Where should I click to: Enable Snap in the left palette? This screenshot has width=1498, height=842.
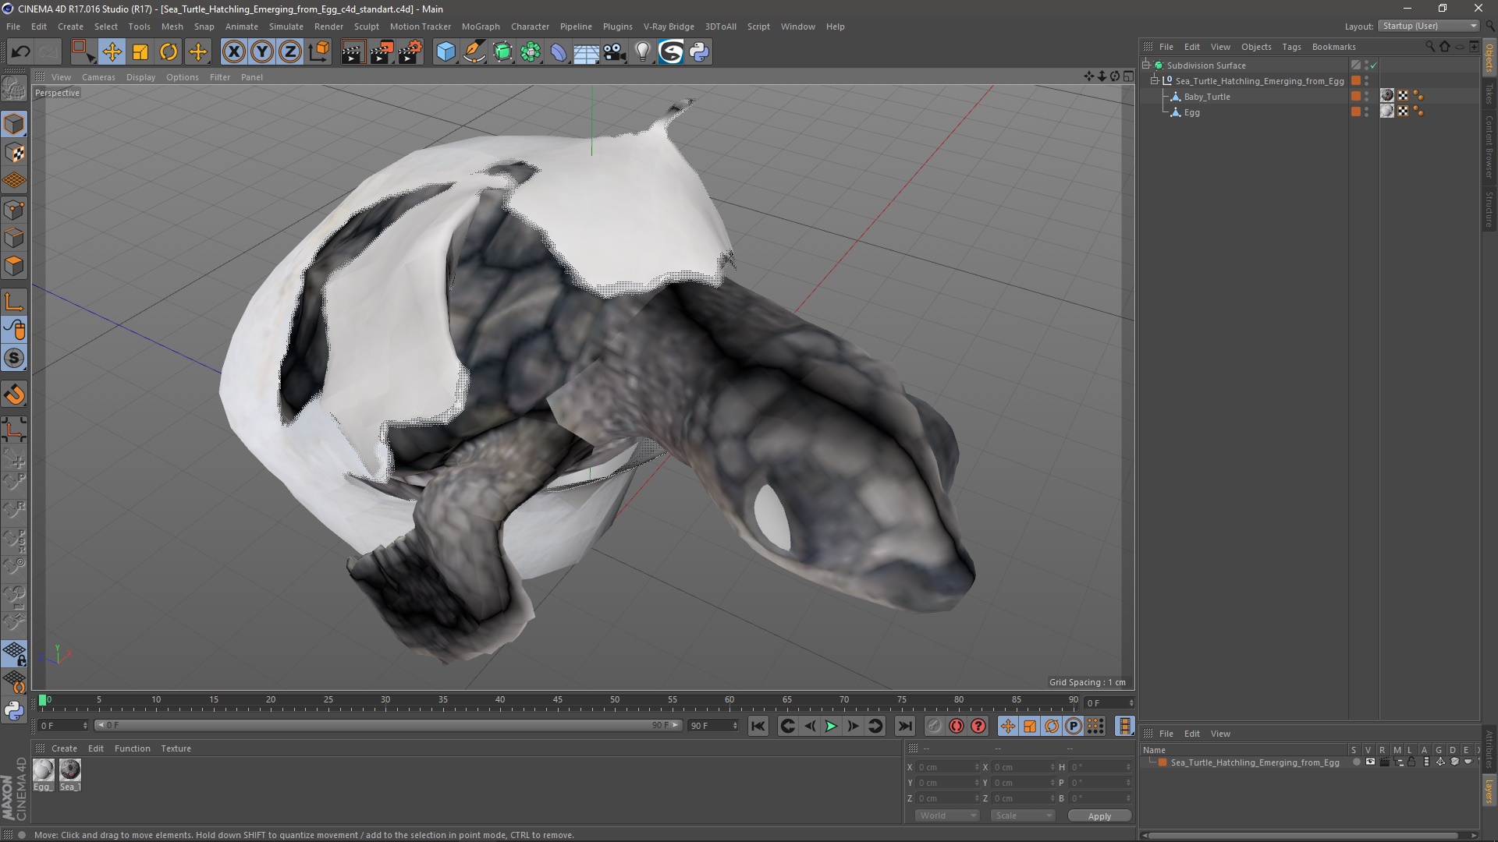point(14,395)
